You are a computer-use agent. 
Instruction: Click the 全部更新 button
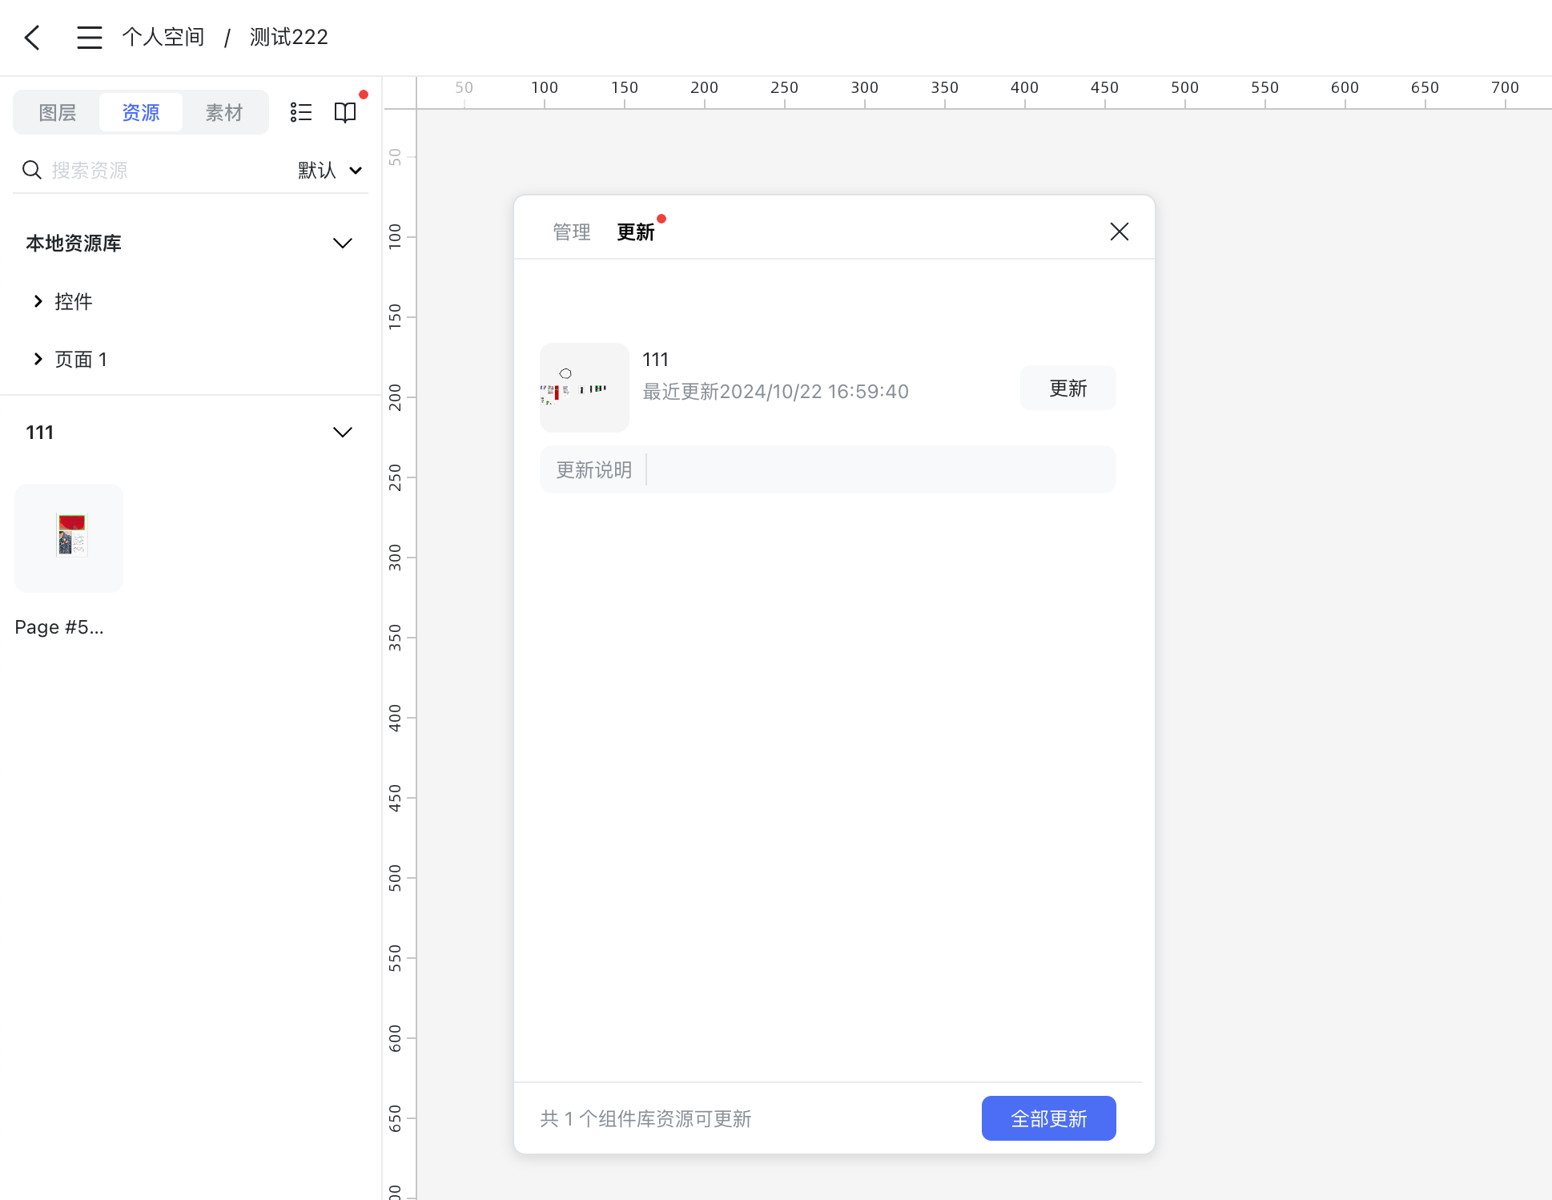[1049, 1118]
